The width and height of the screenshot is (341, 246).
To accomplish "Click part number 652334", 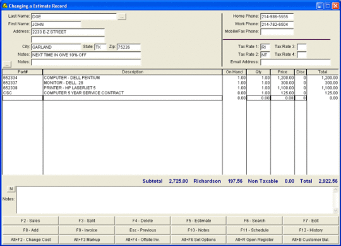I will tap(10, 78).
